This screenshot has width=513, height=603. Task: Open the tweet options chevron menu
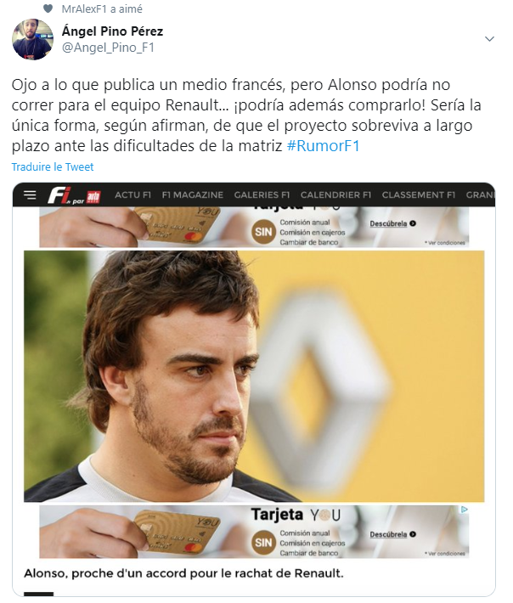click(x=489, y=39)
